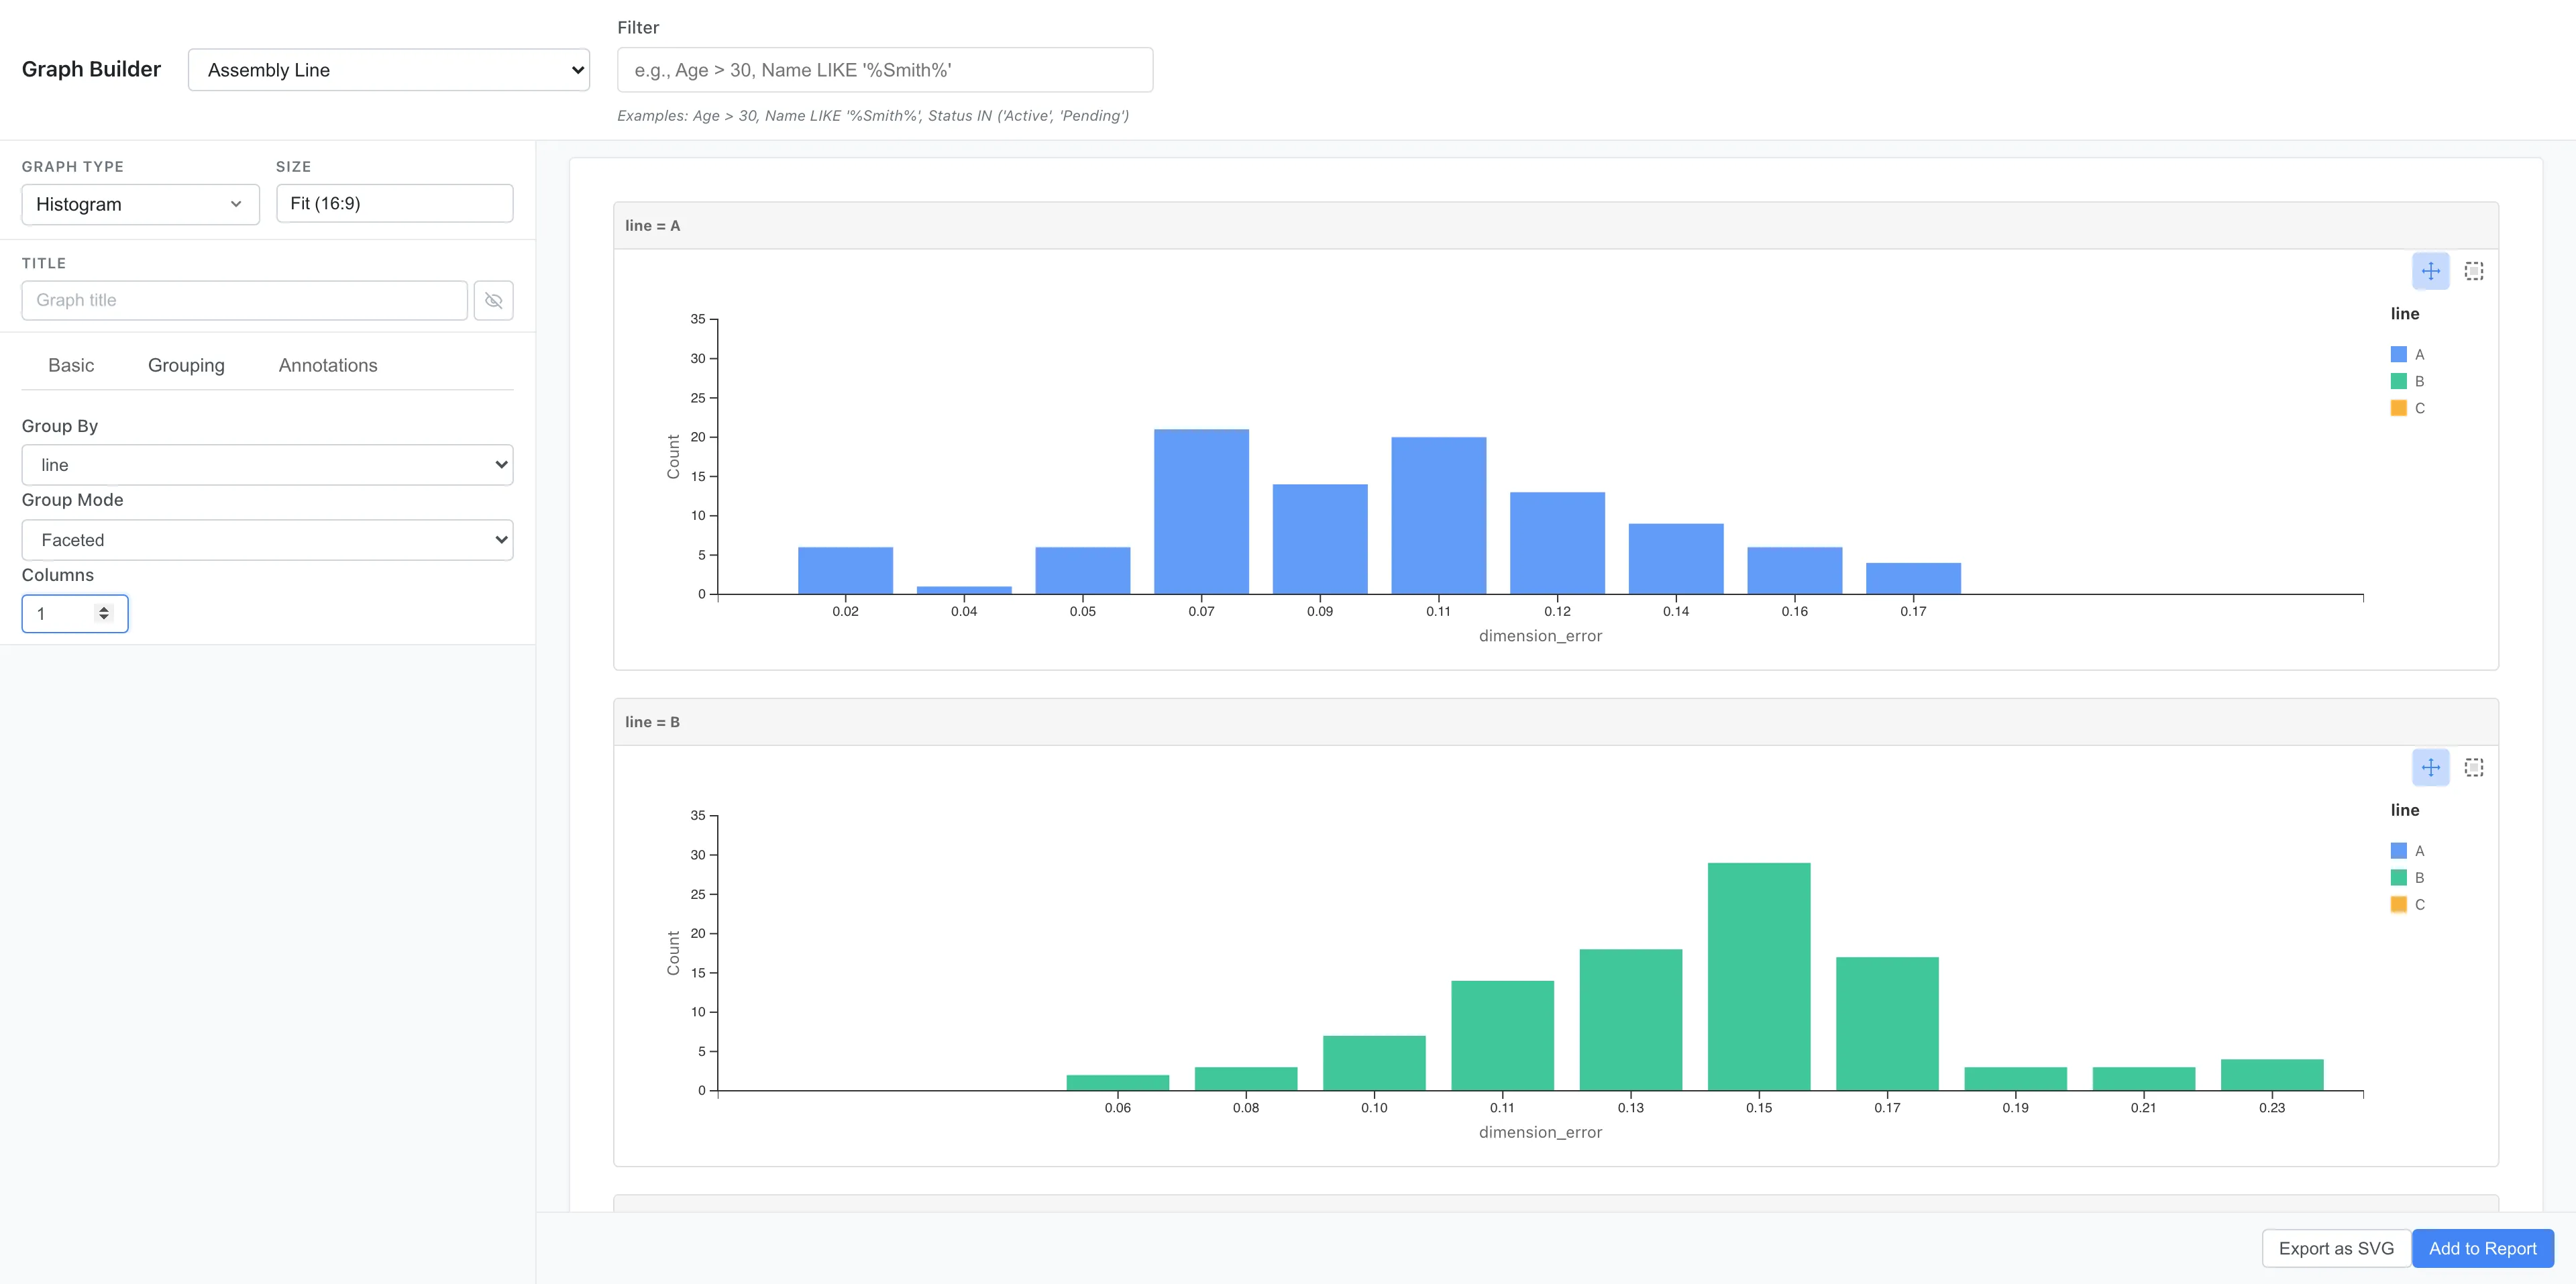Click the 0.11 bar in line = A histogram
This screenshot has width=2576, height=1284.
point(1438,516)
